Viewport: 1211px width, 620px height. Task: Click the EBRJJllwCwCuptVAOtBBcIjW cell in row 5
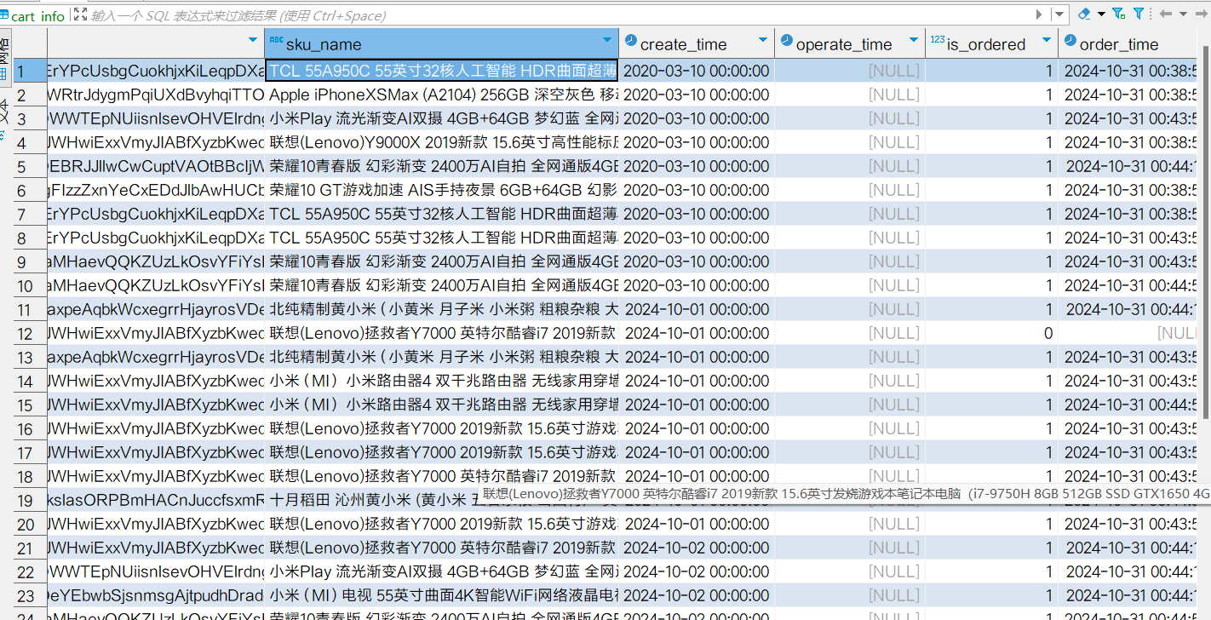(x=156, y=166)
